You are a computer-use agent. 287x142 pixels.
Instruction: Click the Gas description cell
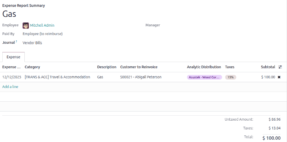[x=100, y=77]
